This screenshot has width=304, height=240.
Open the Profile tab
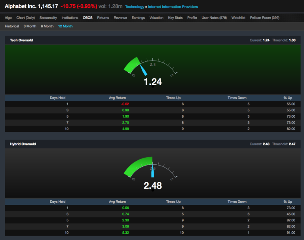click(x=192, y=18)
